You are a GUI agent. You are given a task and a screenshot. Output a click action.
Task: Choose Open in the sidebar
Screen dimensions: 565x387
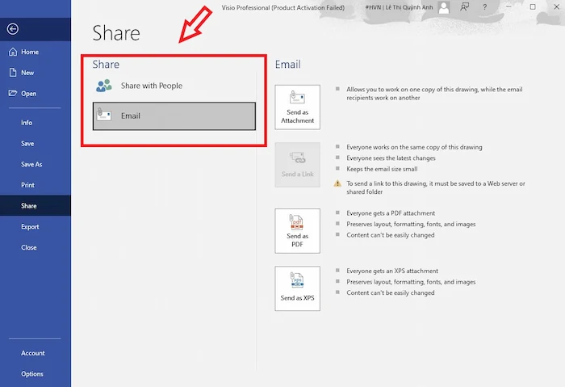click(x=36, y=94)
